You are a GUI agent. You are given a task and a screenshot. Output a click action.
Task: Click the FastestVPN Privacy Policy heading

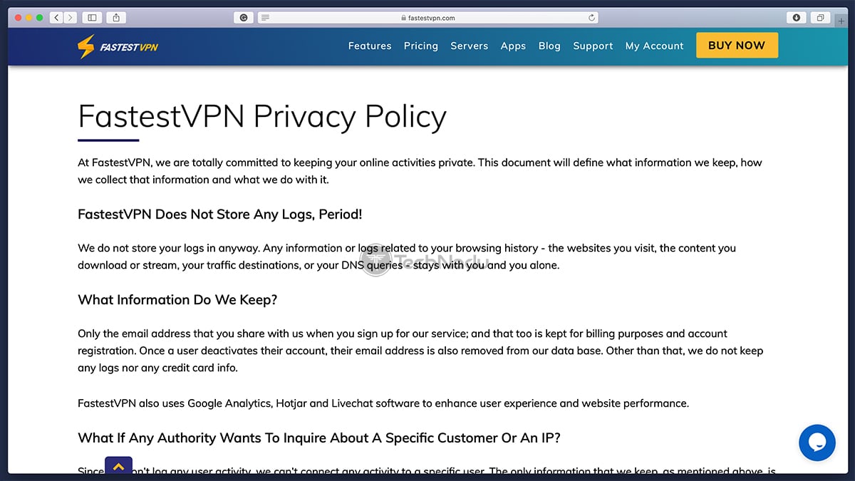click(262, 116)
